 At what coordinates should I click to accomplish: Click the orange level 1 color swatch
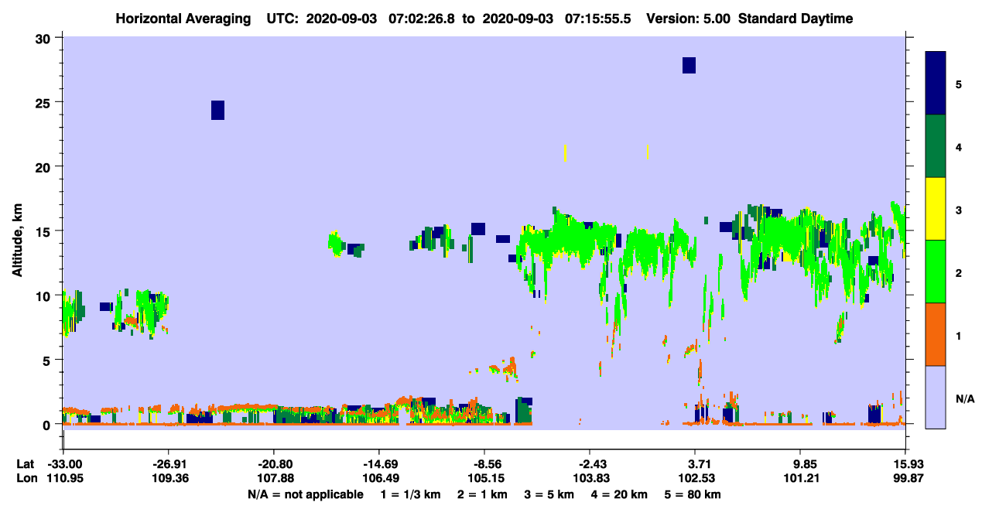[x=936, y=334]
